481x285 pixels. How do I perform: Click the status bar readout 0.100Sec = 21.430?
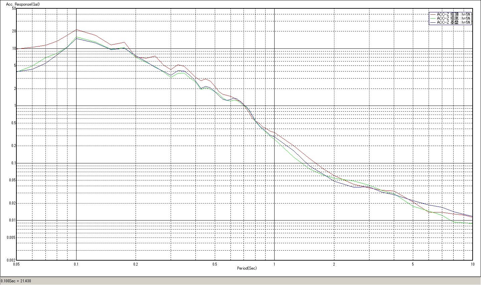tap(16, 281)
